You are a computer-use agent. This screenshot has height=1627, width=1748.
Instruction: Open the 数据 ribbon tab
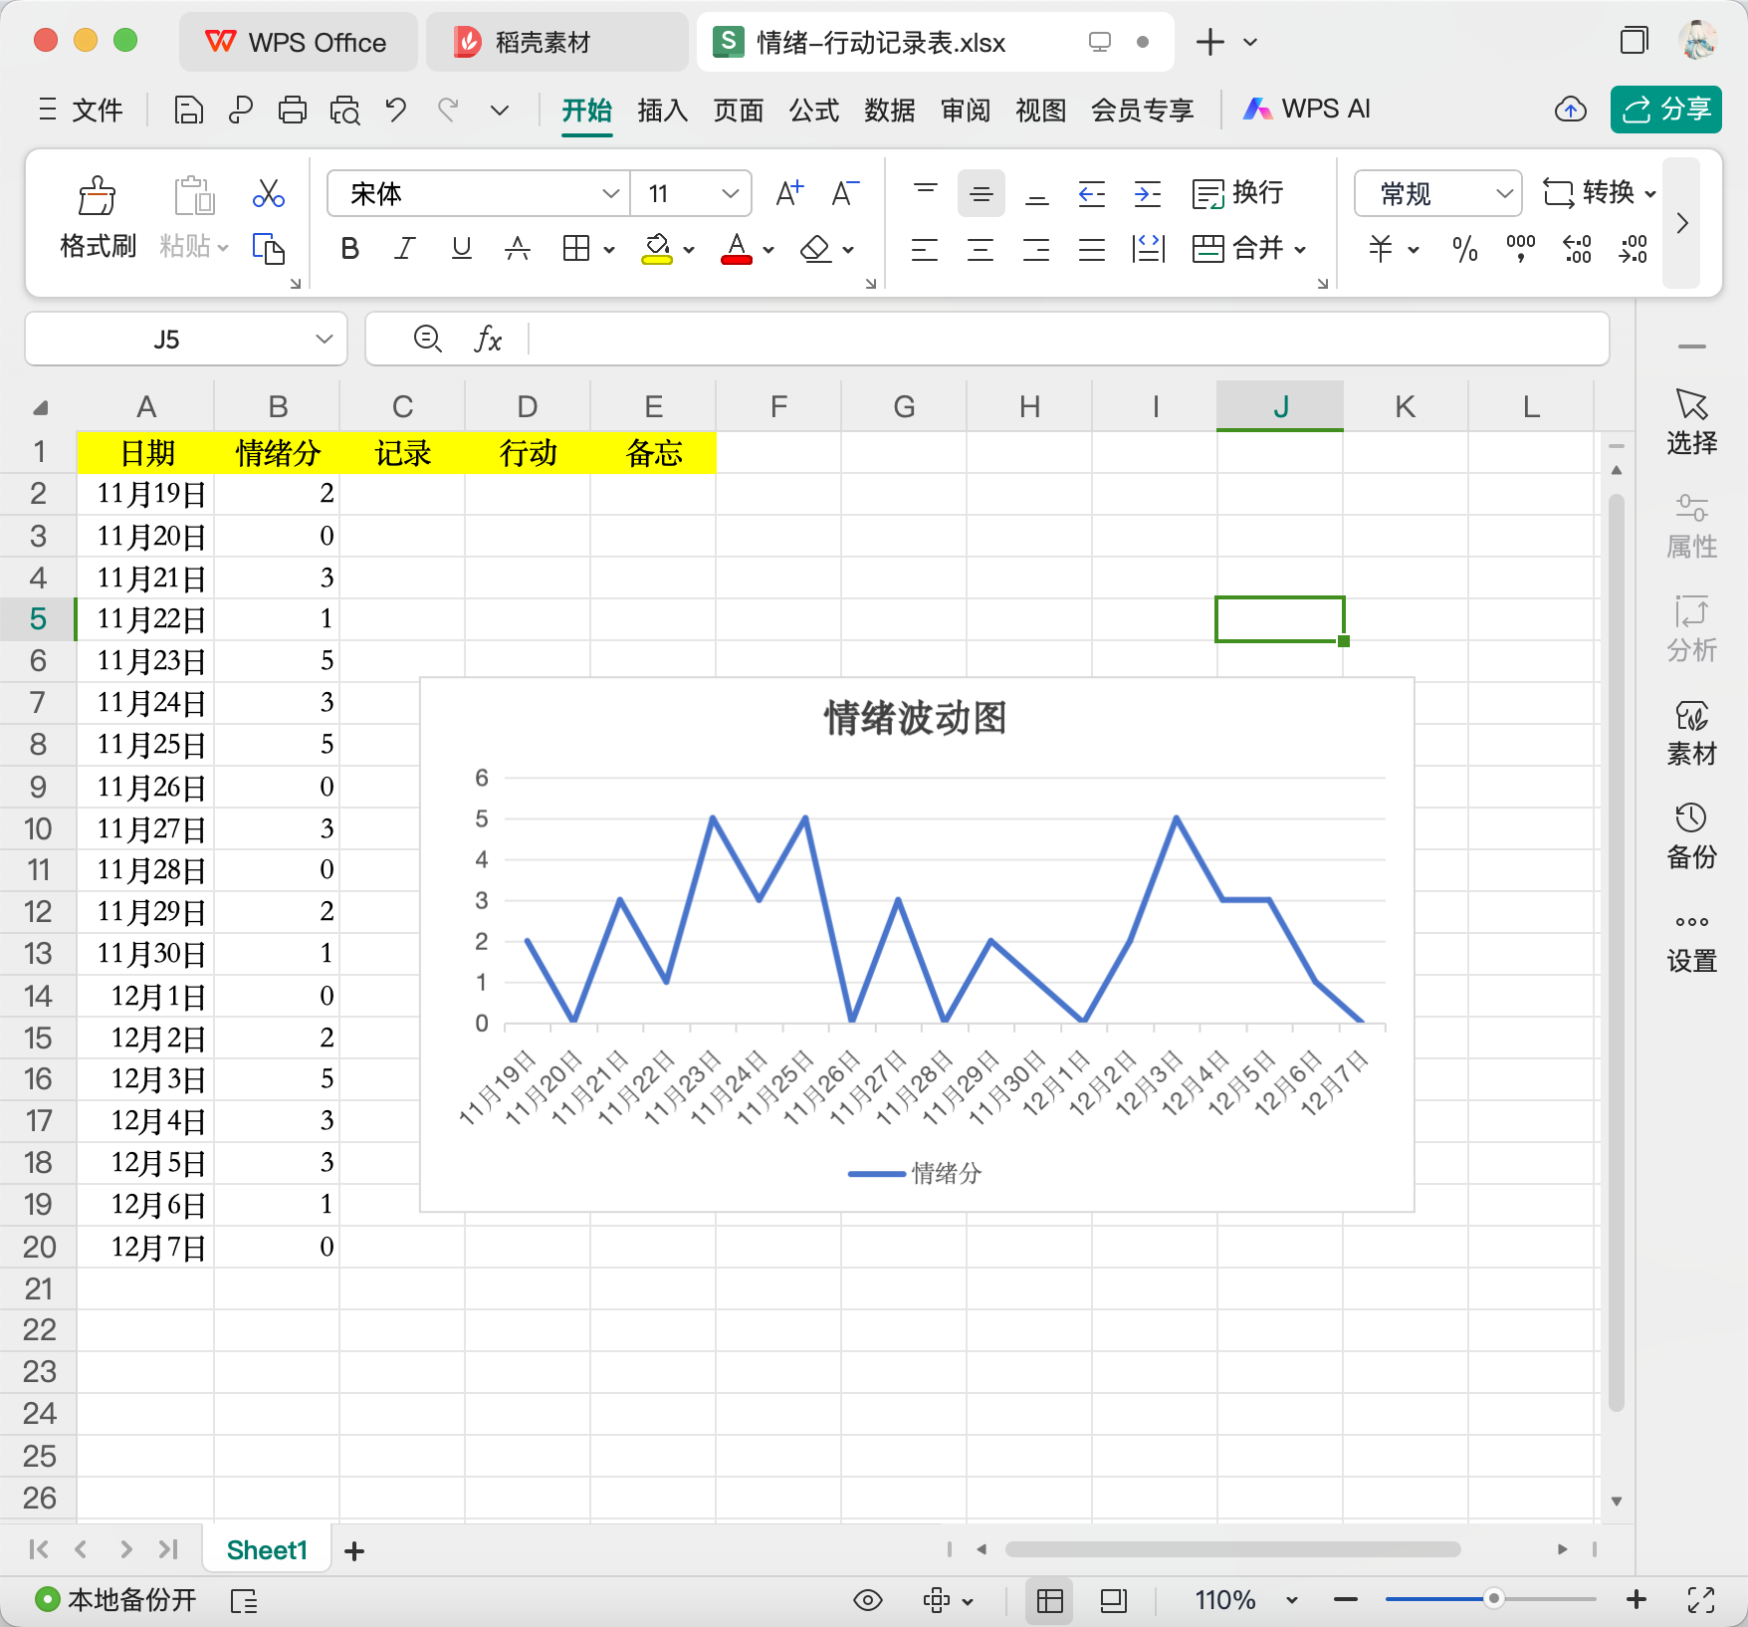pos(889,110)
